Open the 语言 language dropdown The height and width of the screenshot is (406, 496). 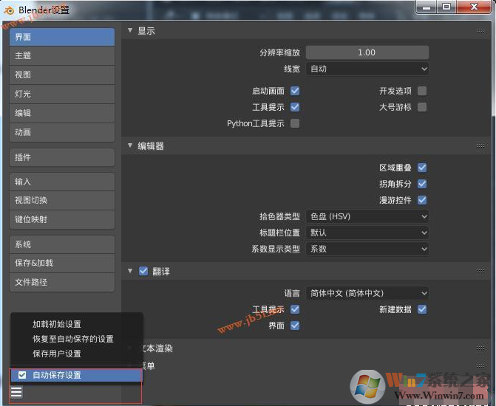coord(367,293)
